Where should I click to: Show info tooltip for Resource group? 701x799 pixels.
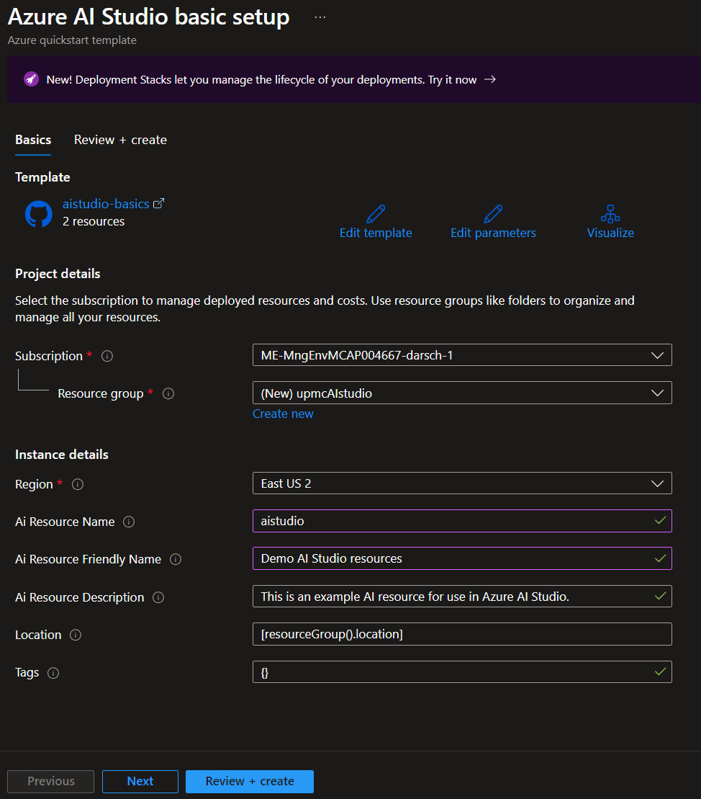pos(168,394)
